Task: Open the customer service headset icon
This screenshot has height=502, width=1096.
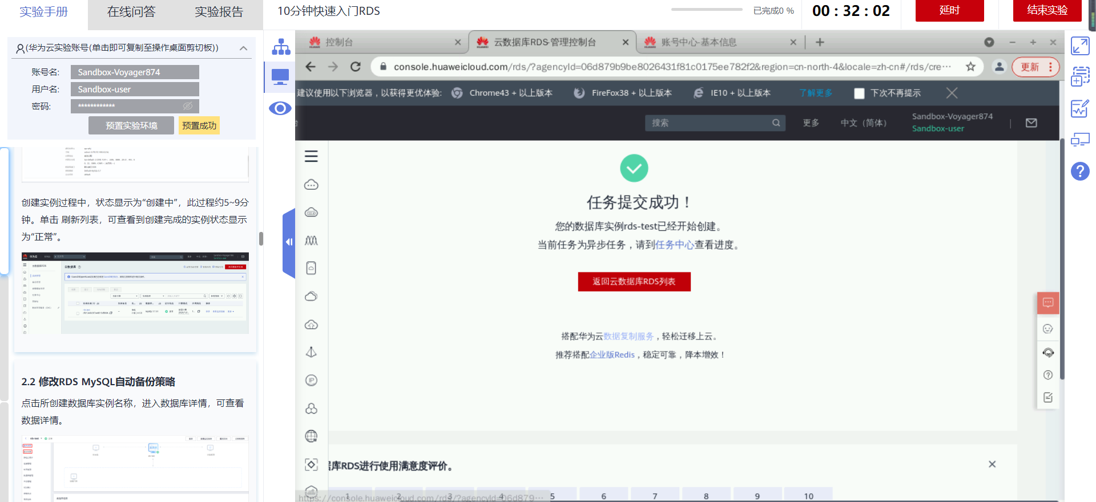Action: [x=1048, y=353]
